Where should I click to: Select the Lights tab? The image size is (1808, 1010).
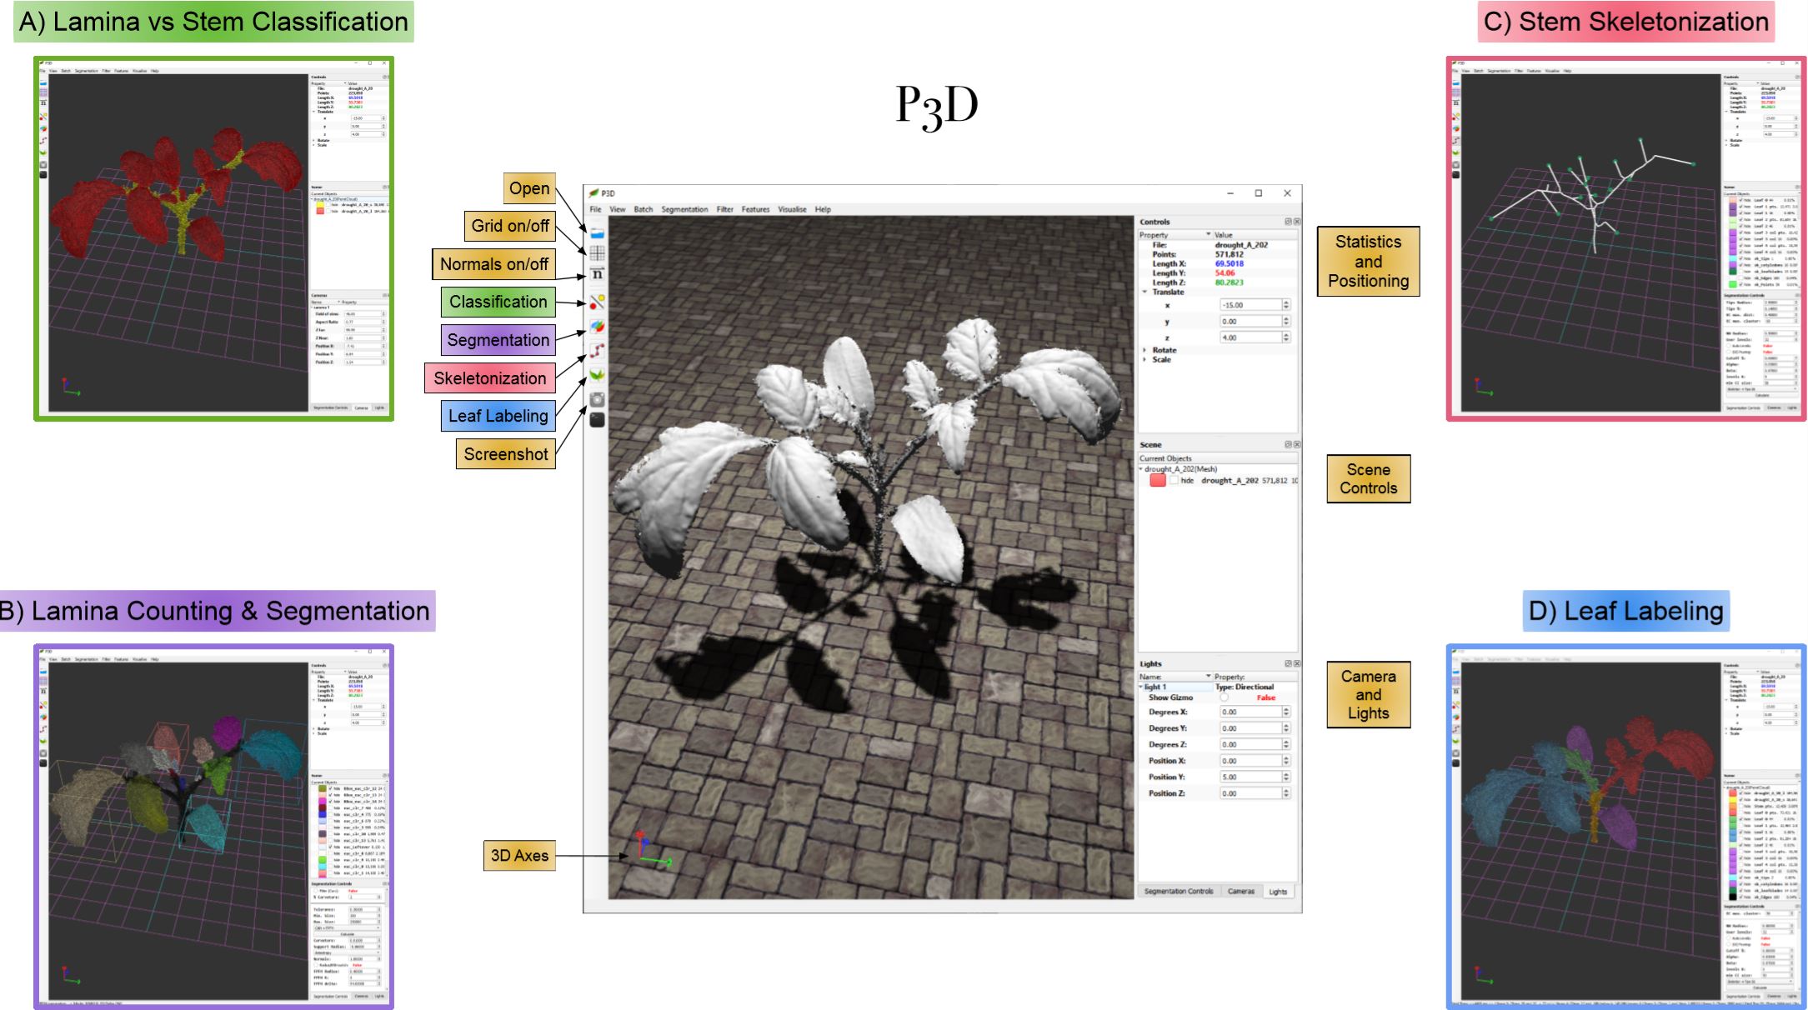(1278, 892)
